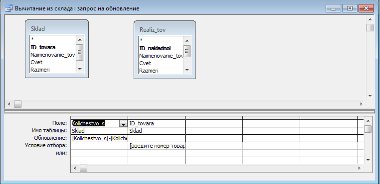The height and width of the screenshot is (184, 380).
Task: Select ID_tovara in the Sklad table list
Action: pos(43,47)
